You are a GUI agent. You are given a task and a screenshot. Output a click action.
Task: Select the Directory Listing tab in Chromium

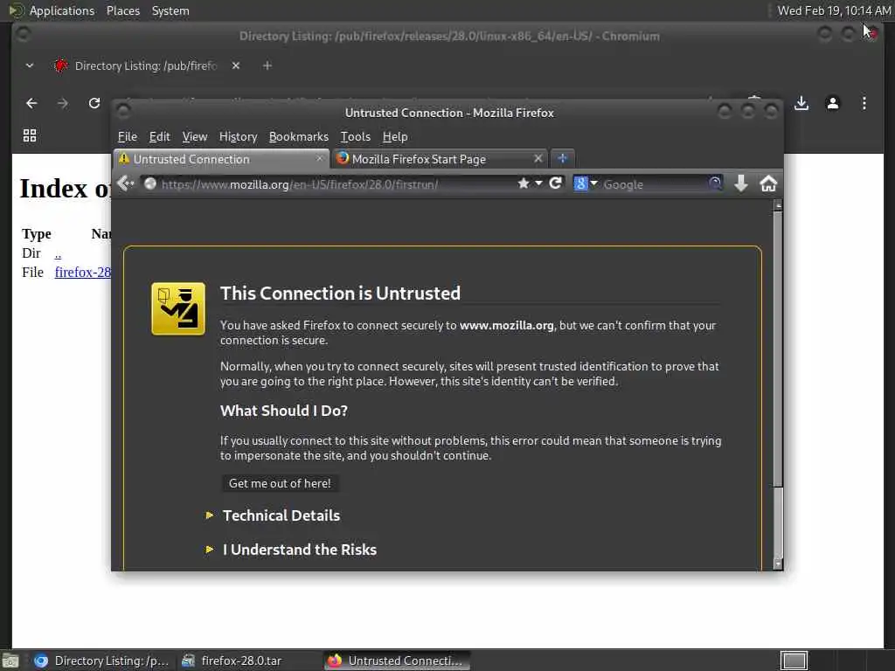(146, 66)
